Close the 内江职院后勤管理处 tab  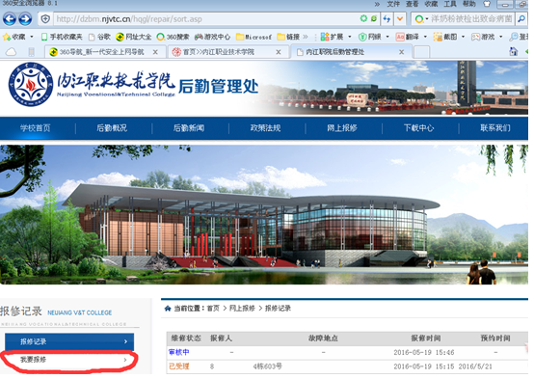tap(402, 52)
